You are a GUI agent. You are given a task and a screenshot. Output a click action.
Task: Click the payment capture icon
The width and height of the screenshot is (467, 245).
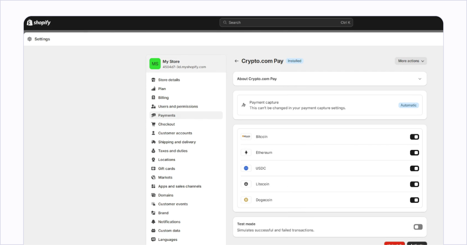pos(243,105)
